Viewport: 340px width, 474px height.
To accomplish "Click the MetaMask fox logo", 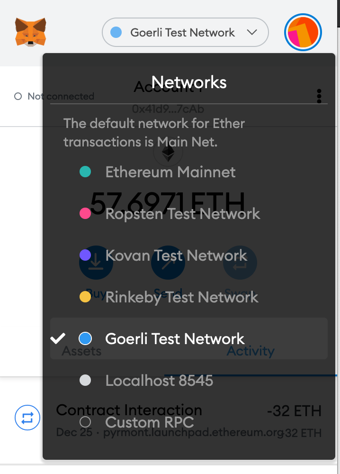I will coord(30,30).
